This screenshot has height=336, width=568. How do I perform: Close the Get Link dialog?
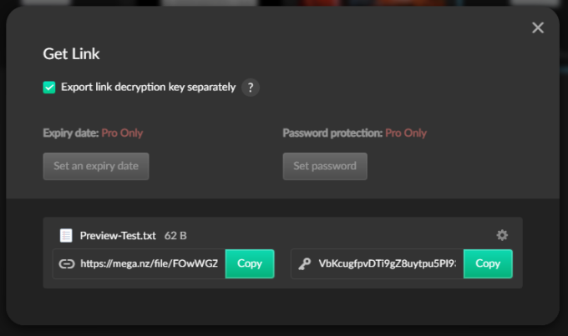pyautogui.click(x=538, y=28)
